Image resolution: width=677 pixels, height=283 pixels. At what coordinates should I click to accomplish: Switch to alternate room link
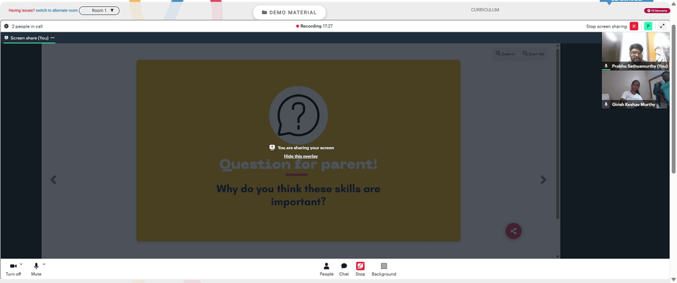(57, 10)
